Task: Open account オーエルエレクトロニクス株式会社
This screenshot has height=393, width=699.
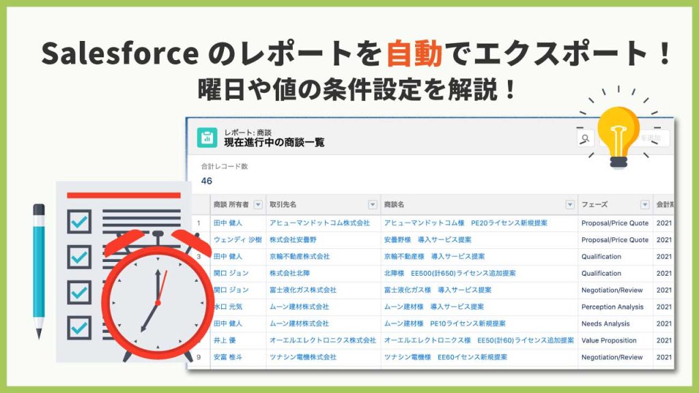Action: [x=323, y=340]
